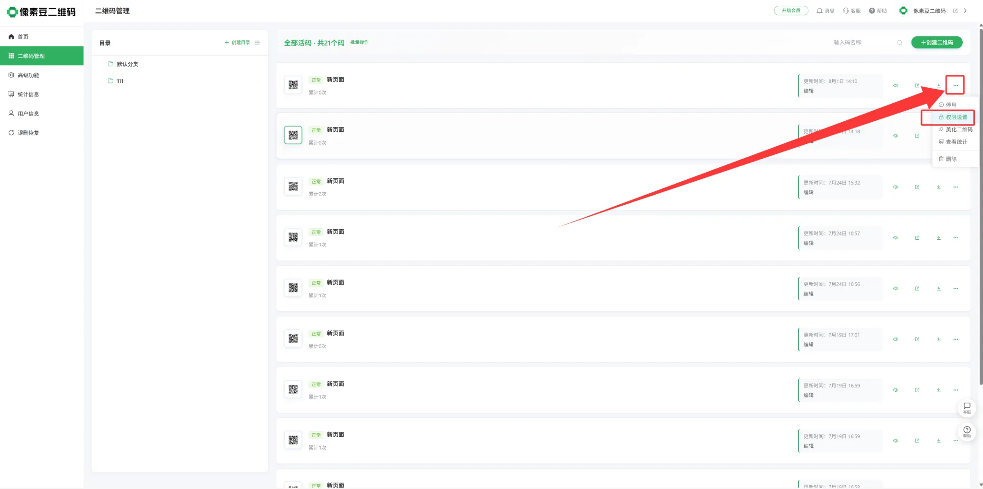The width and height of the screenshot is (983, 489).
Task: Open the more options dots for folder 111
Action: point(258,81)
